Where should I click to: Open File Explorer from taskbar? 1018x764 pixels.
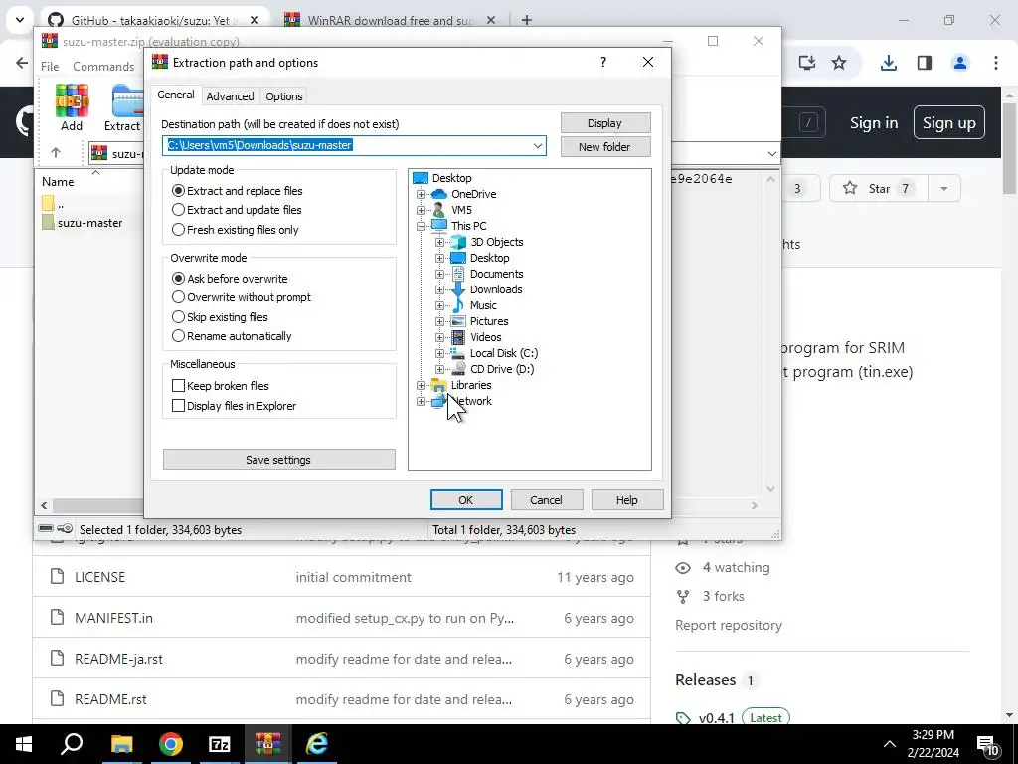pyautogui.click(x=121, y=744)
